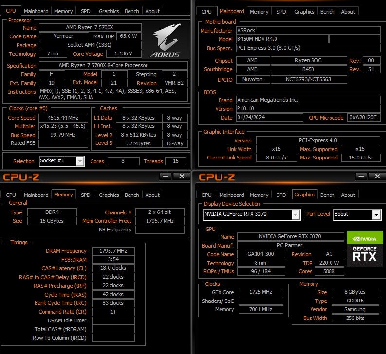Minimize the bottom-left CPU-Z window

click(165, 176)
